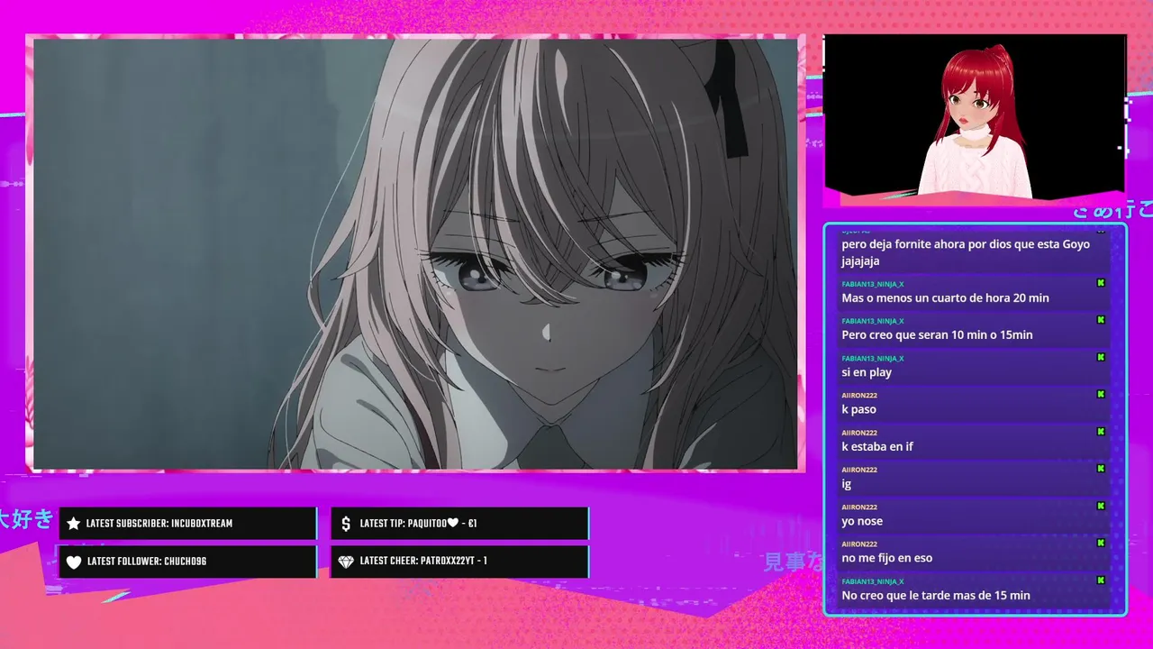Click the name PATROXX22YT in cheer panel
Screen dimensions: 1153x649
coord(449,562)
